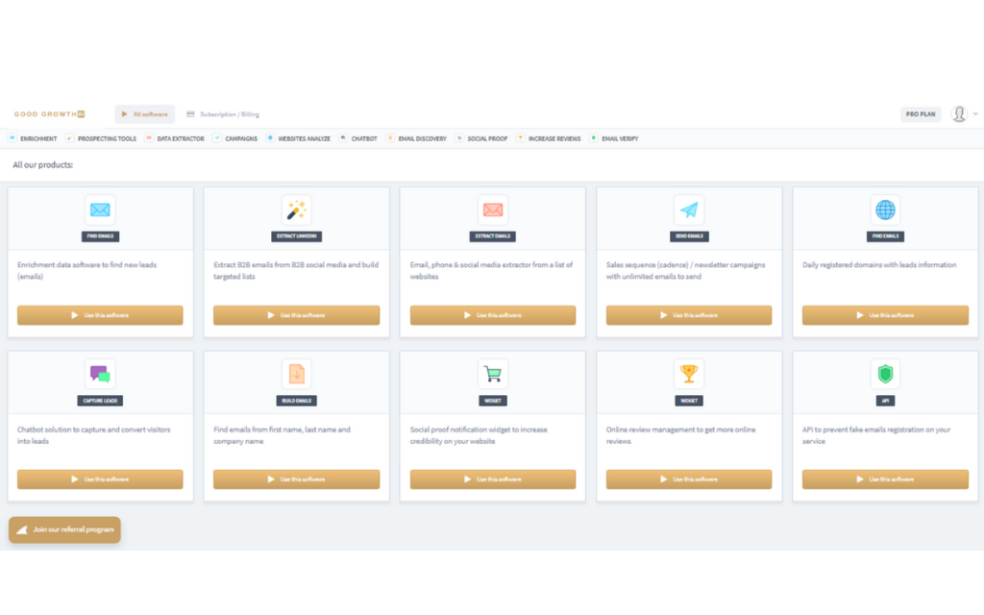
Task: Click Join our referral program button
Action: [64, 529]
